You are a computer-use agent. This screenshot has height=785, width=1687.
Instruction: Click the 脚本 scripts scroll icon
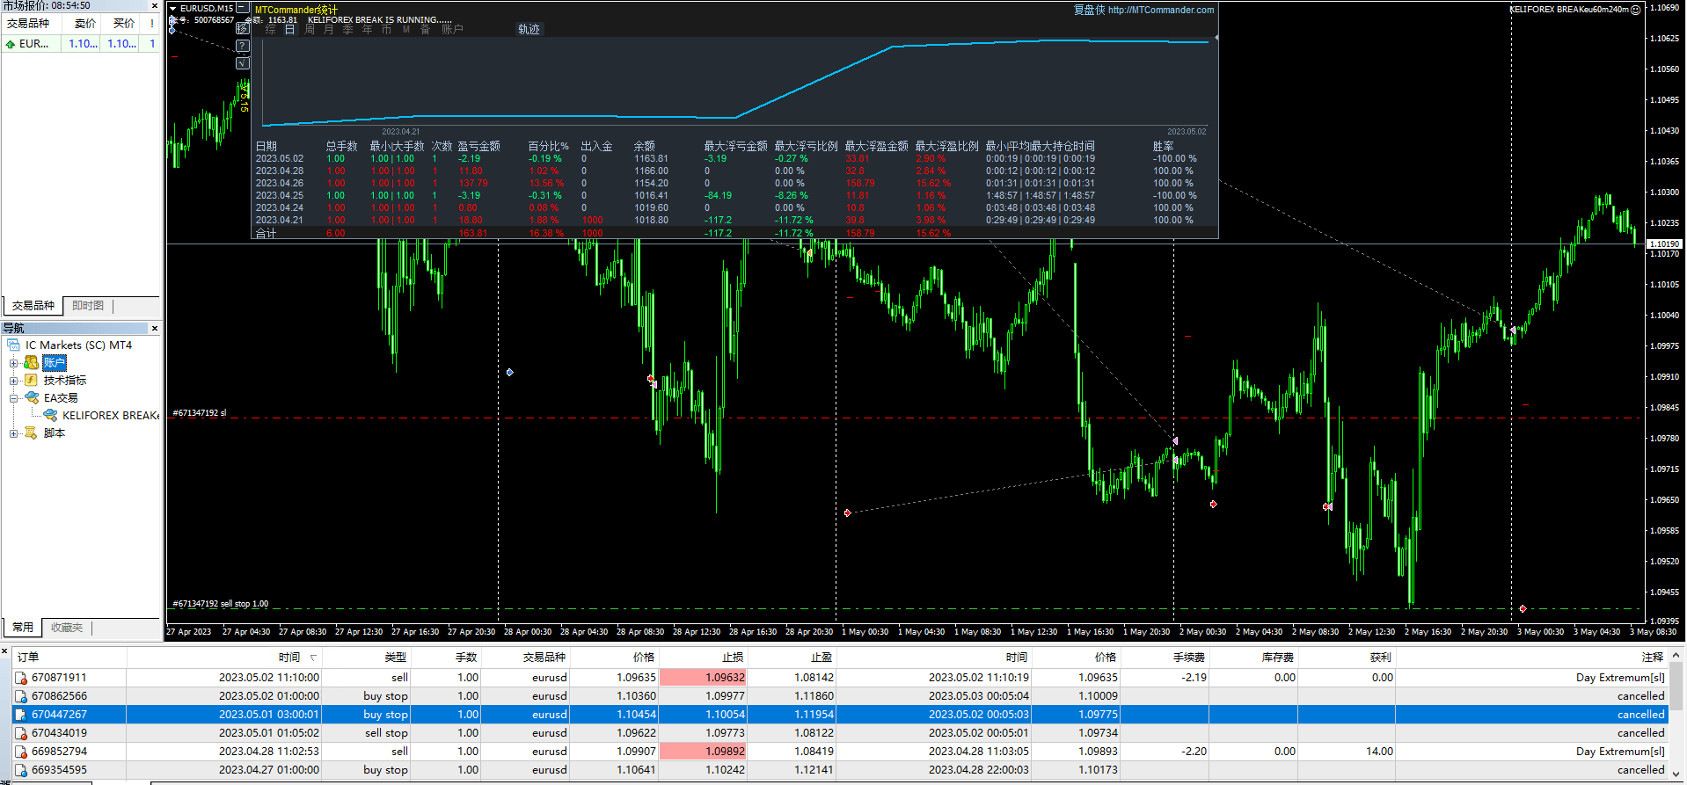(x=31, y=433)
